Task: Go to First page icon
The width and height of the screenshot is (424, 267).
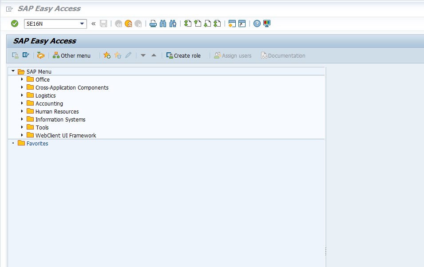Action: tap(188, 24)
